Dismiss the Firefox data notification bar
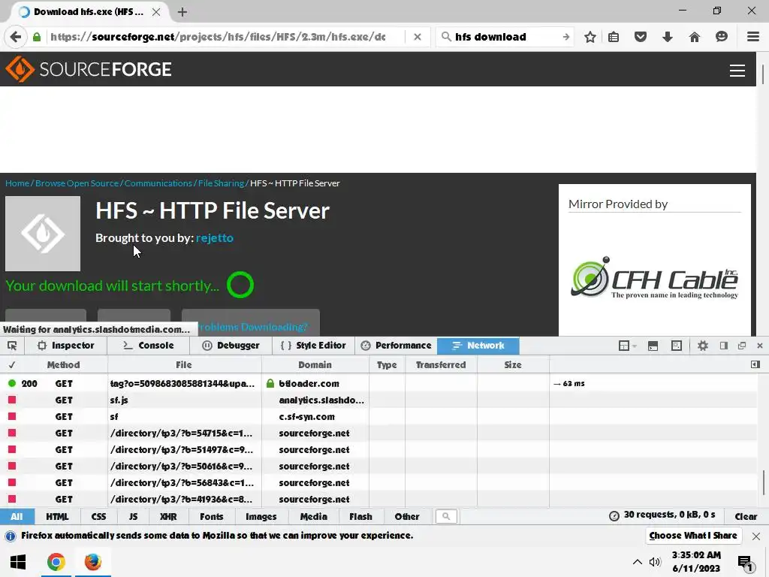Image resolution: width=769 pixels, height=577 pixels. pyautogui.click(x=756, y=536)
